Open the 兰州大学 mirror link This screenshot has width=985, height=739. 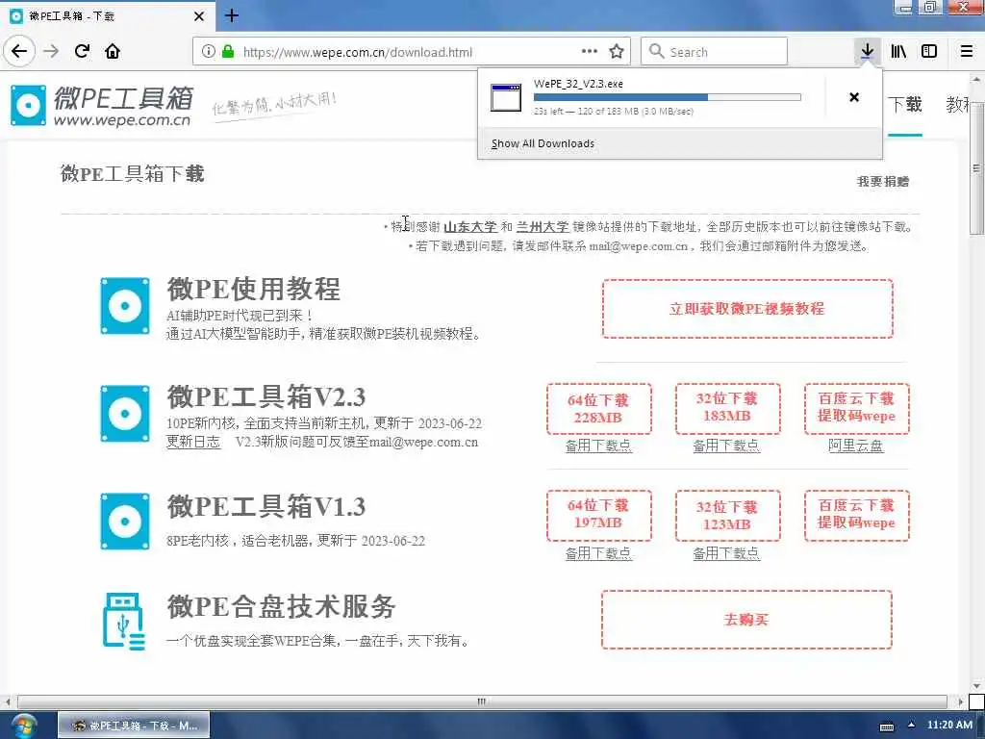543,227
